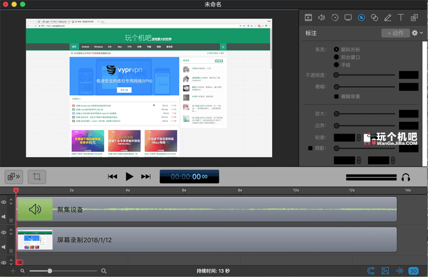Open the gear settings dropdown beside 动作
428x277 pixels.
(417, 33)
